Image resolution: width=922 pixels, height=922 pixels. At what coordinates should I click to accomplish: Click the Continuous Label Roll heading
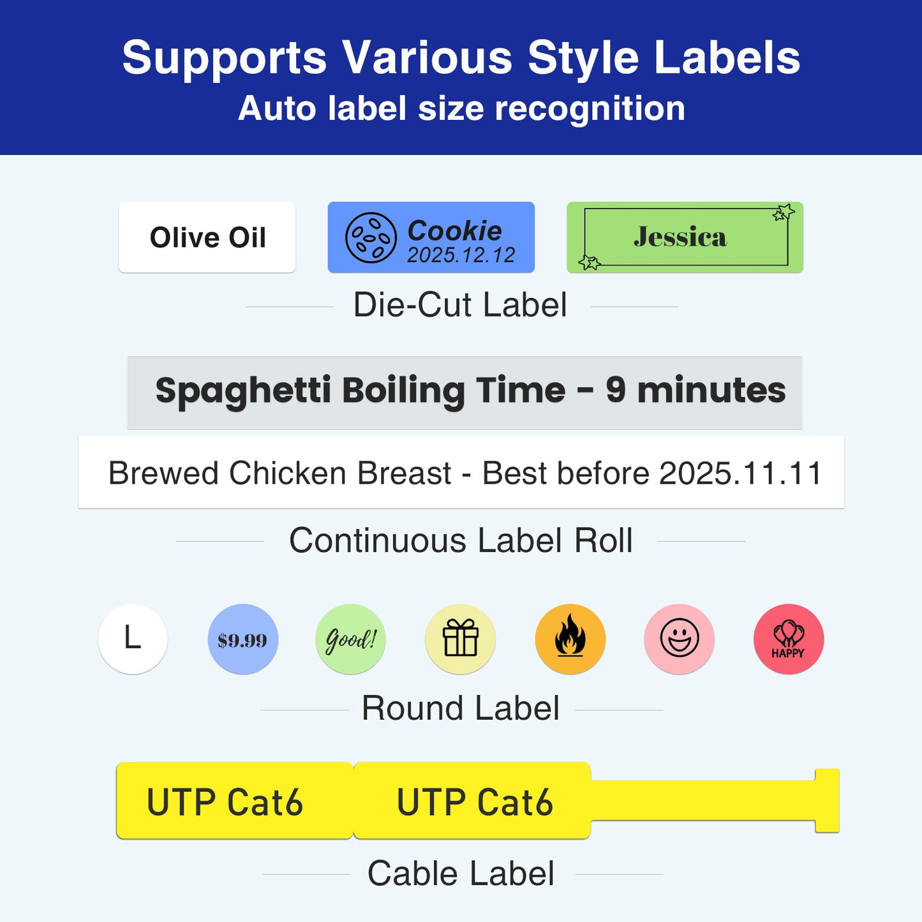(461, 541)
